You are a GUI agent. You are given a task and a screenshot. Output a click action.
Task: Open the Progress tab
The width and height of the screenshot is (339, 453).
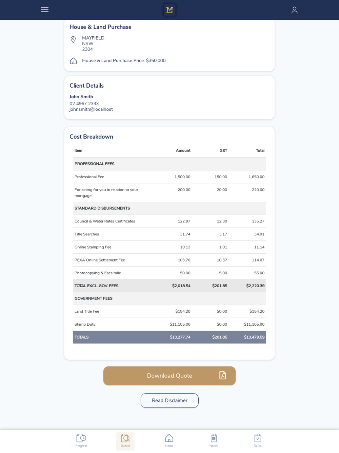(81, 441)
